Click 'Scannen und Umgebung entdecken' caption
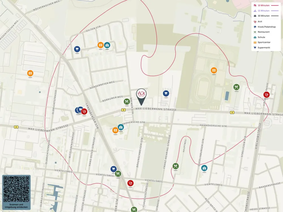Image resolution: width=283 pixels, height=212 pixels. point(16,206)
